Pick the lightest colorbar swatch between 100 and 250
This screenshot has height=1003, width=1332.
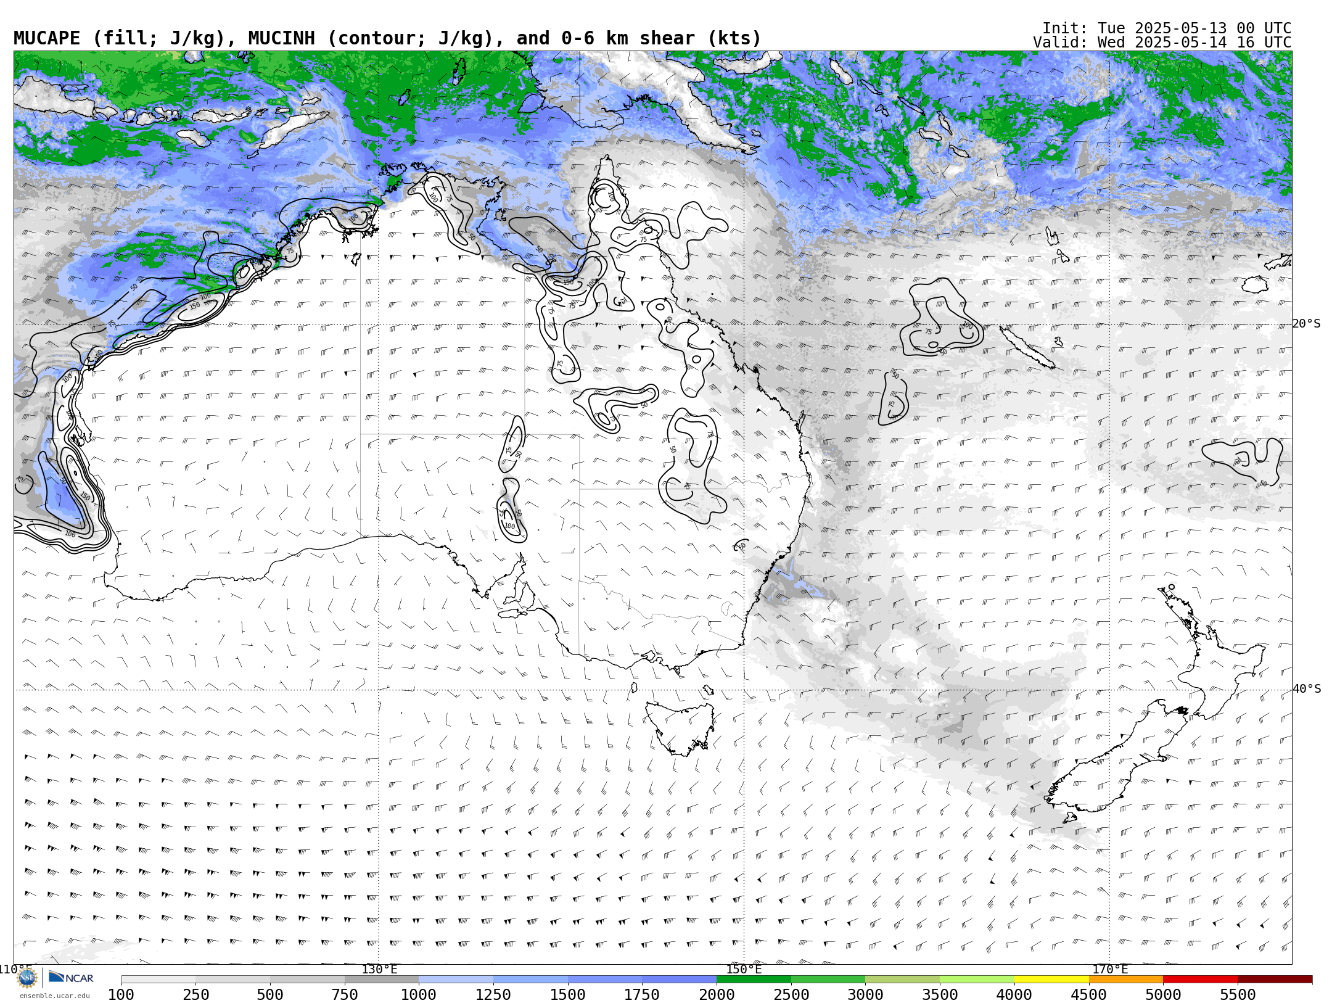(158, 980)
